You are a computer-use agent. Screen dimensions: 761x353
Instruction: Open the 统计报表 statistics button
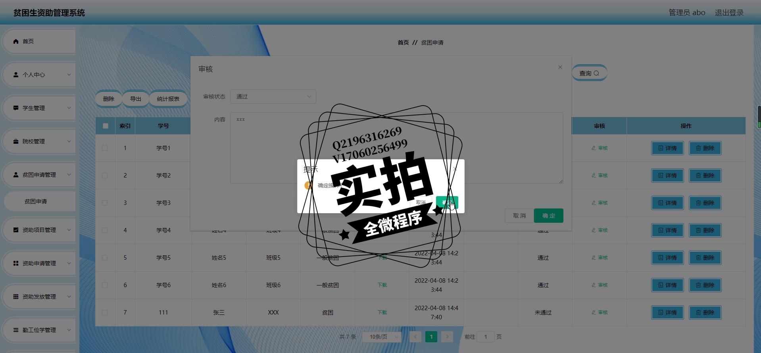[168, 99]
